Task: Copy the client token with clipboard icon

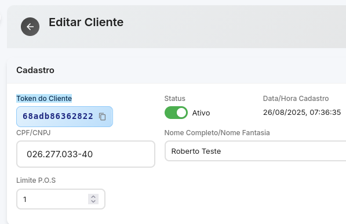Action: coord(102,117)
